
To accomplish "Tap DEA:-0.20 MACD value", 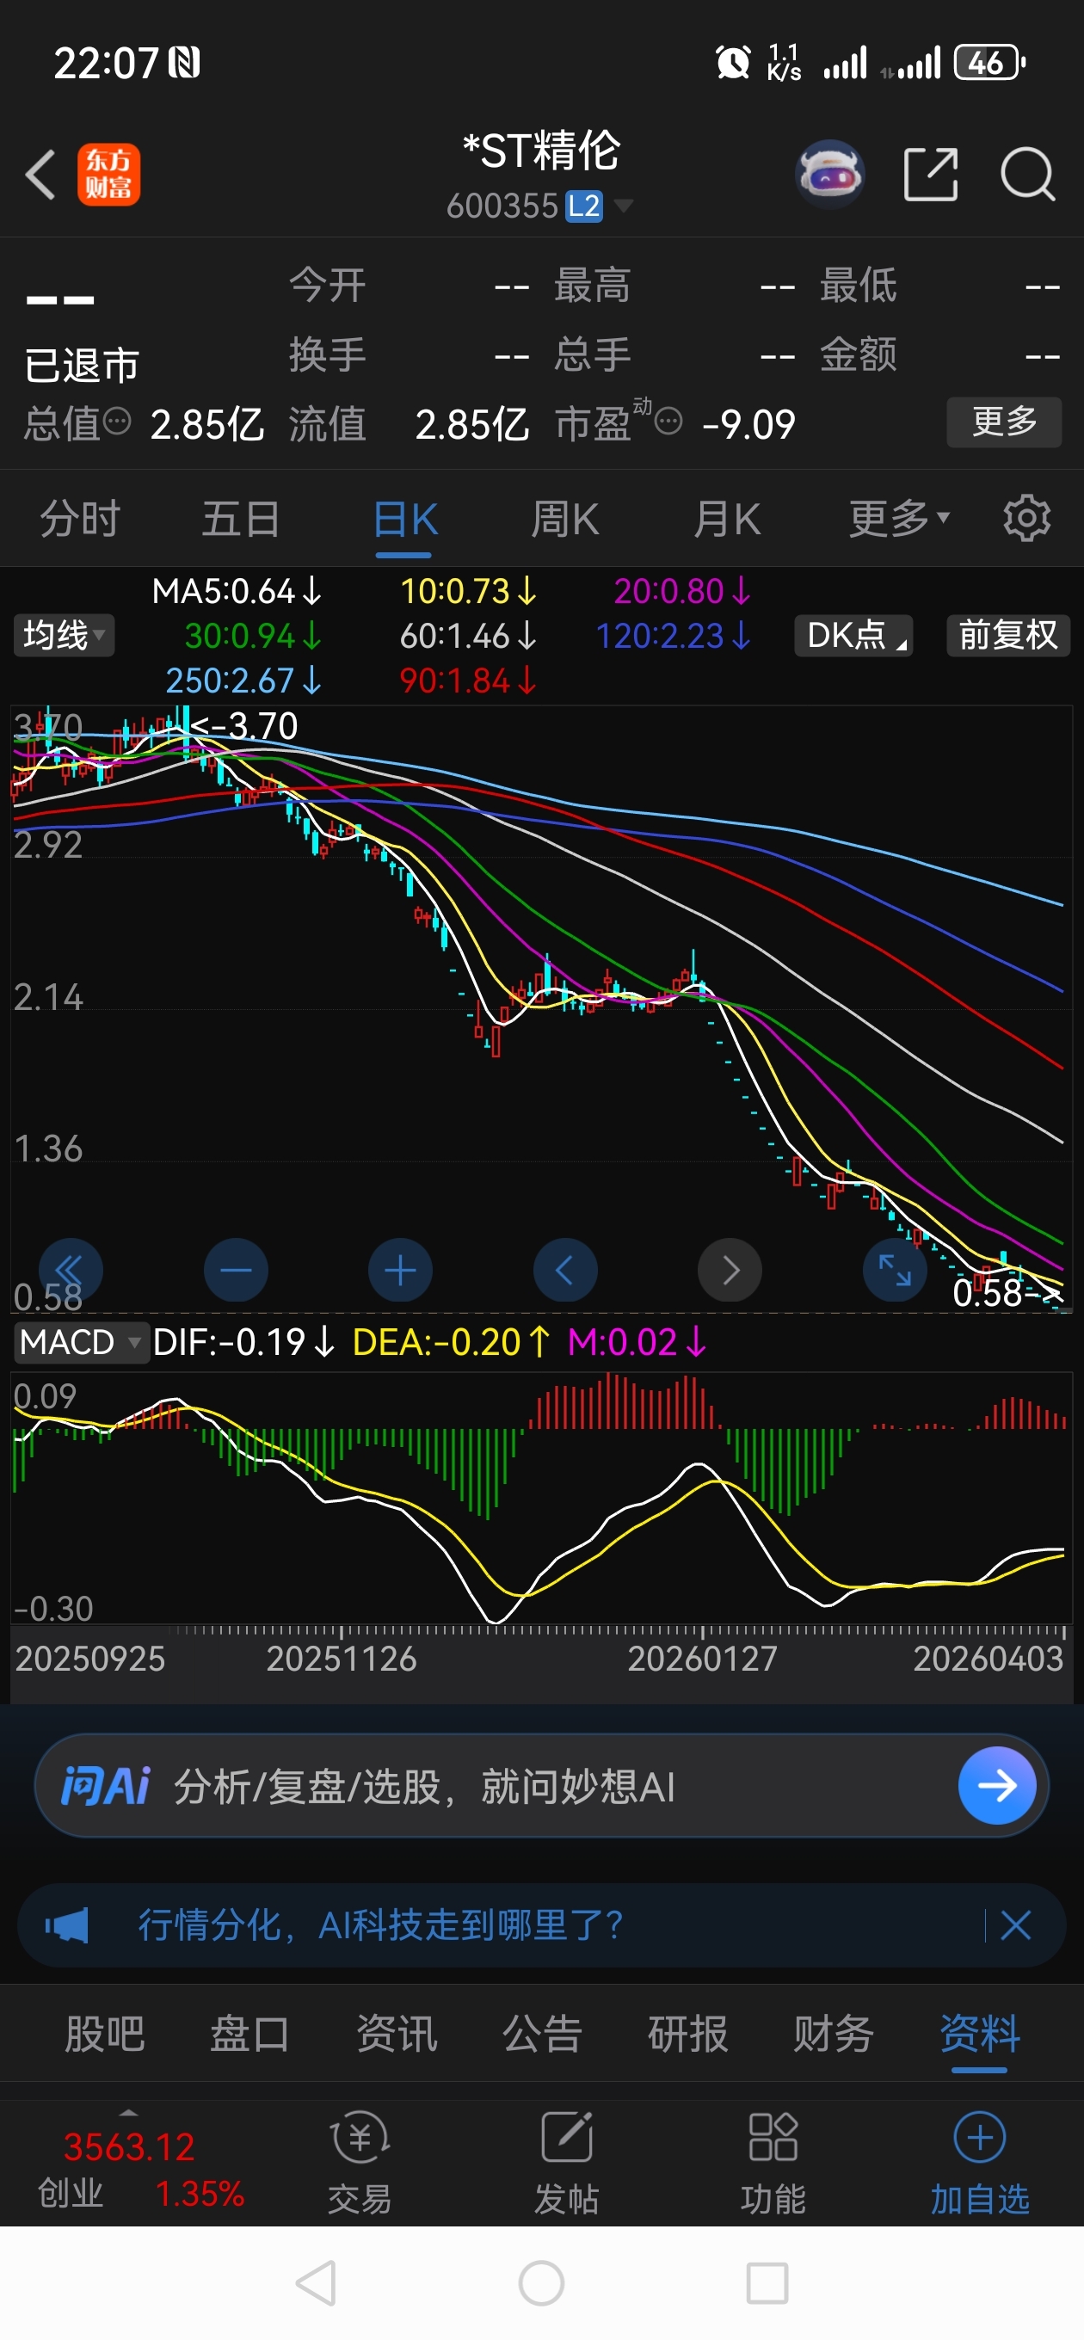I will click(x=451, y=1342).
